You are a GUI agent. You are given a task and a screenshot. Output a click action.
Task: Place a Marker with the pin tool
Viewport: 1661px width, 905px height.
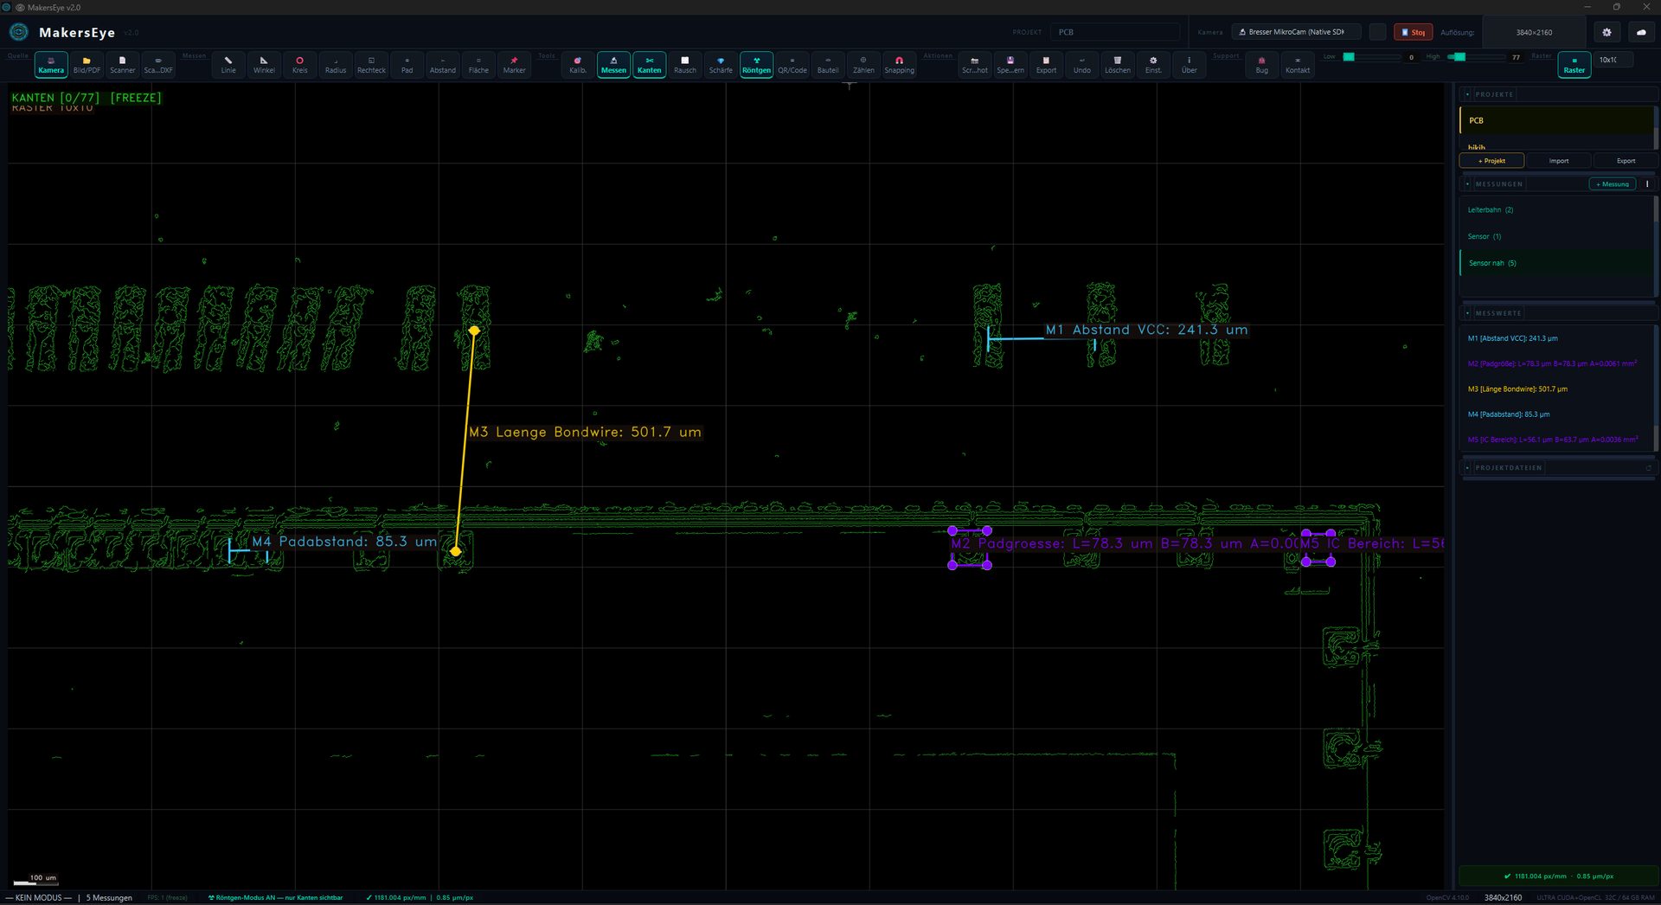514,65
